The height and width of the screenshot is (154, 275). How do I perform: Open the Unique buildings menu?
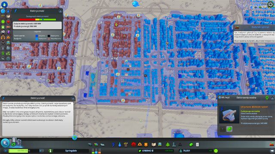[x=174, y=145]
